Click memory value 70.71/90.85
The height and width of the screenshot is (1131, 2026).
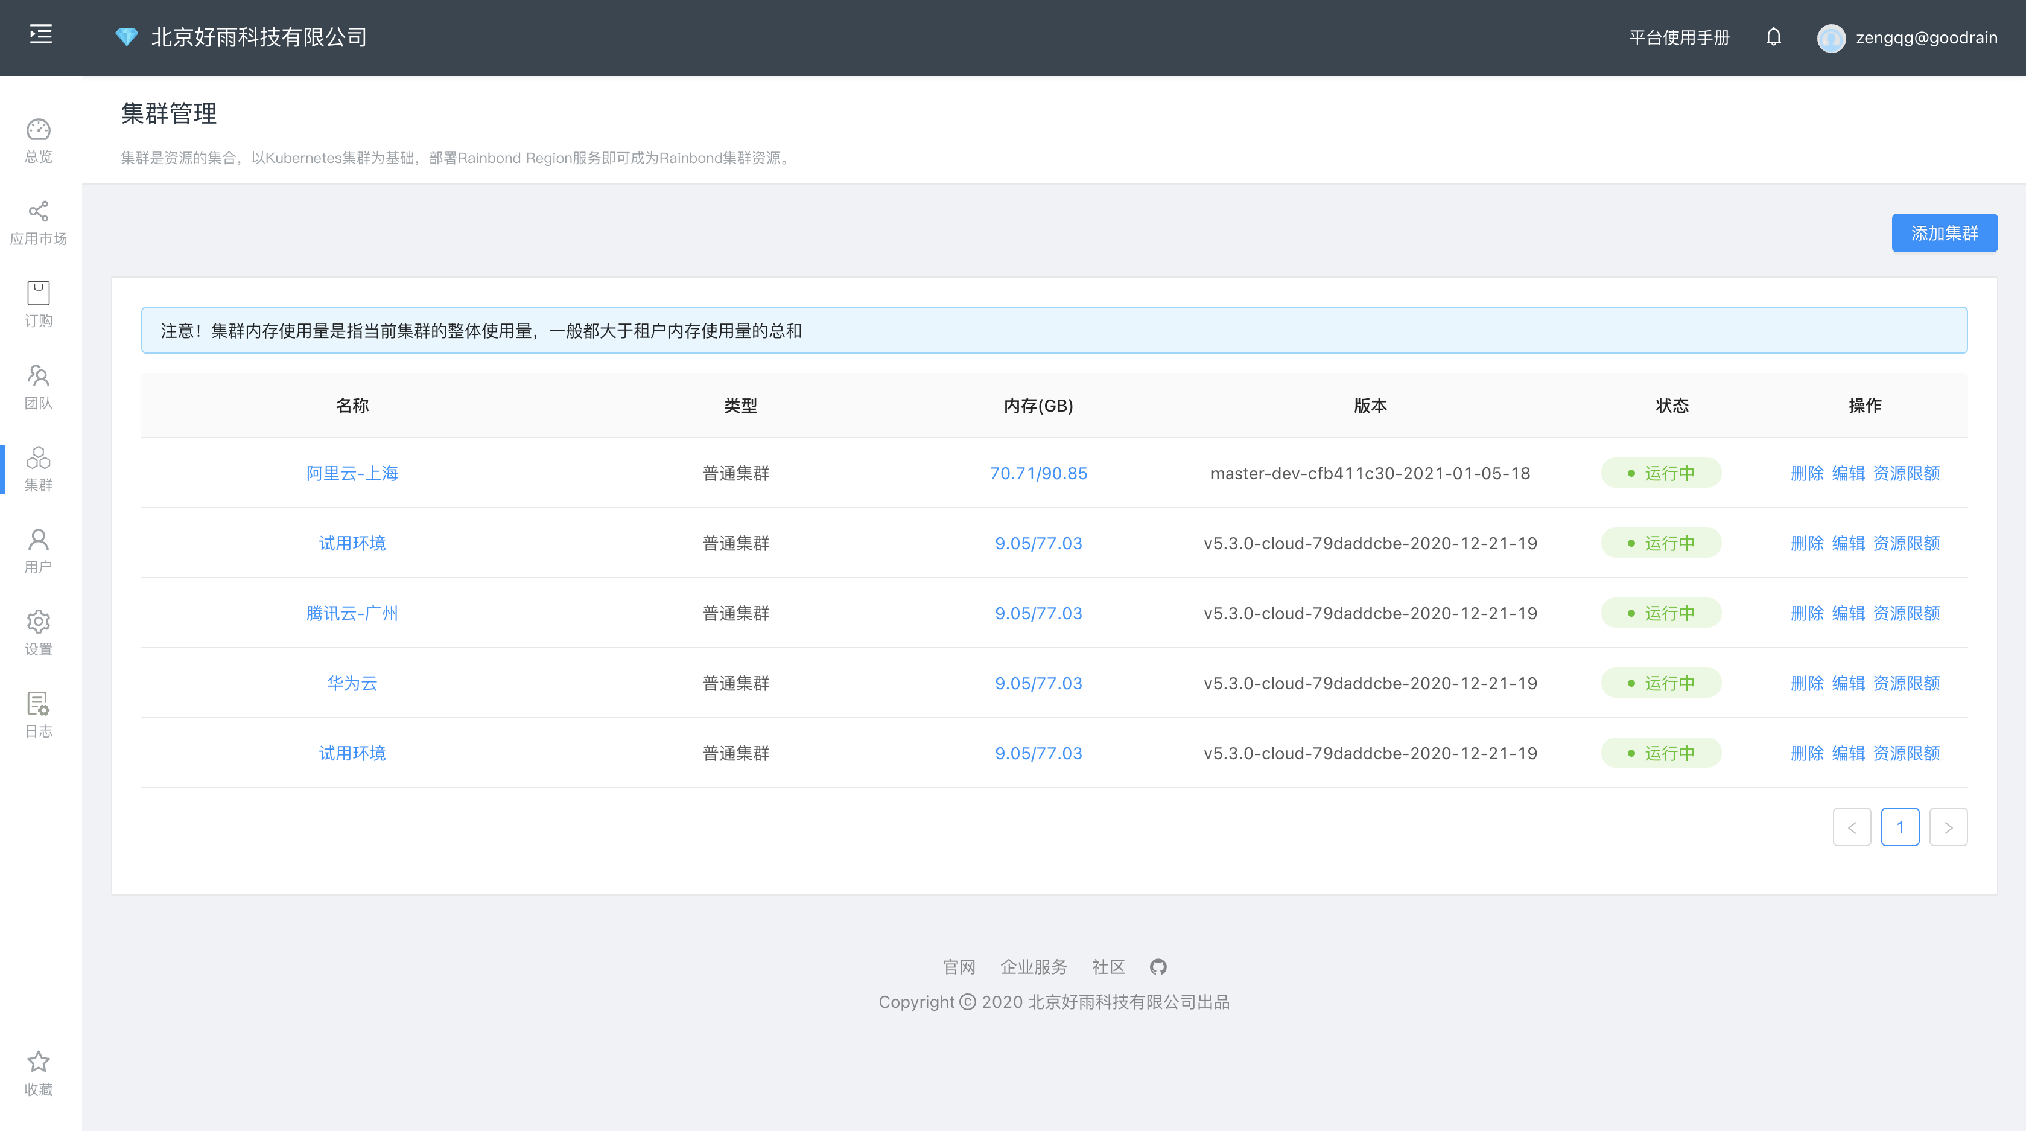coord(1038,473)
